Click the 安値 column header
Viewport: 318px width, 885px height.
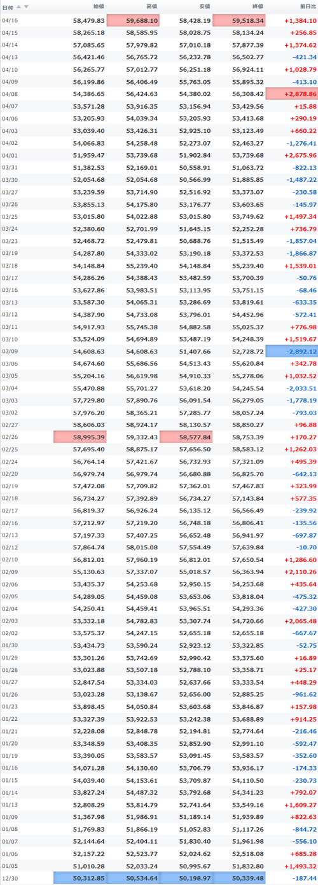point(205,6)
